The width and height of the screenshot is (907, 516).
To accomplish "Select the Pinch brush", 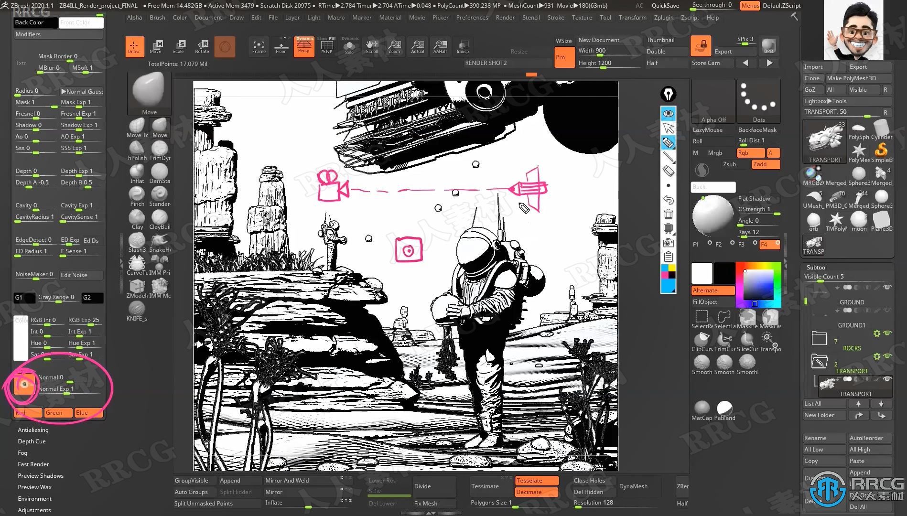I will coord(137,196).
